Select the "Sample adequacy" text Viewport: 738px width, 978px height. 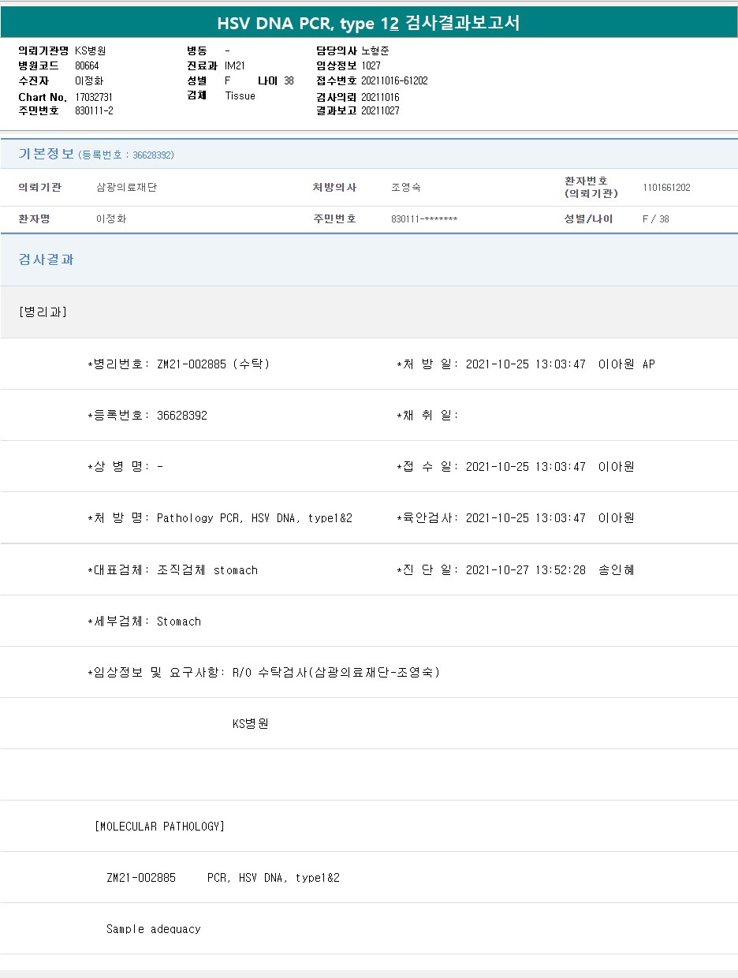tap(154, 929)
